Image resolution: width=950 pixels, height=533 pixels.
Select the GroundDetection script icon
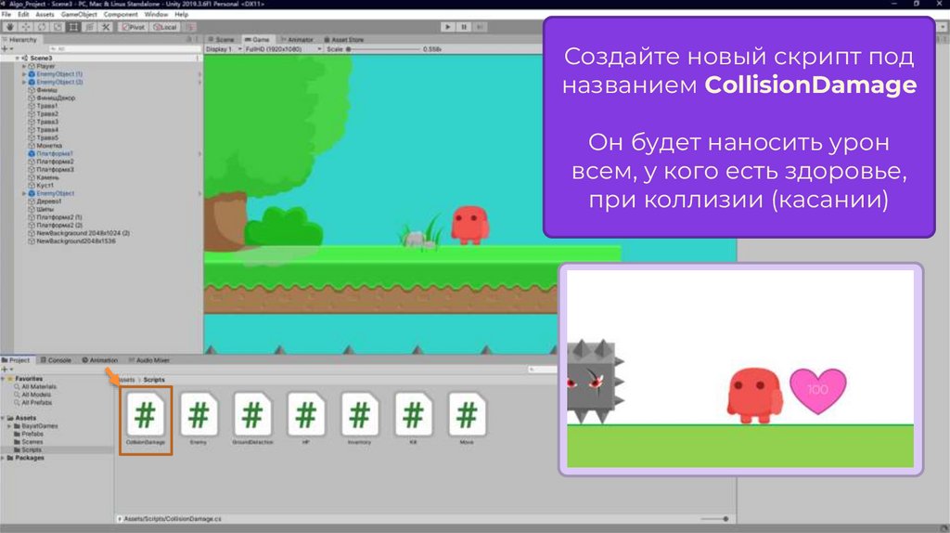tap(252, 415)
